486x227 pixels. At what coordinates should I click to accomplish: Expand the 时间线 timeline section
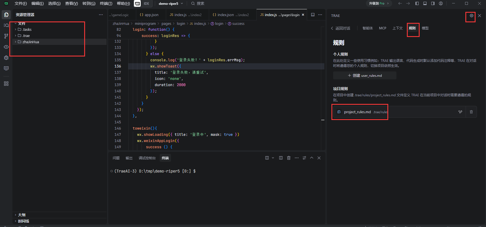(x=59, y=221)
